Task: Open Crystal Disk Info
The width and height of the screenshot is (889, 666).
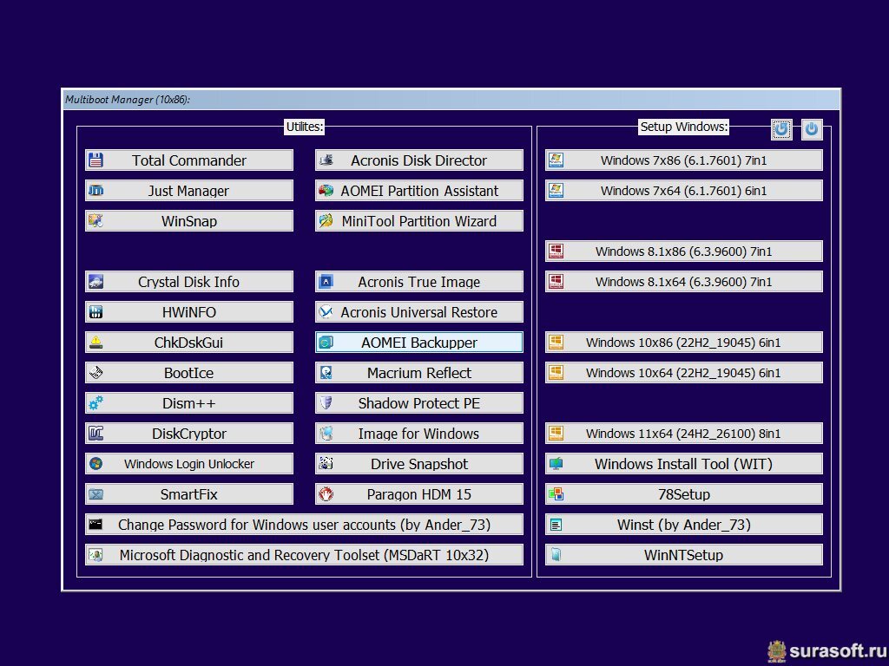Action: pos(189,282)
